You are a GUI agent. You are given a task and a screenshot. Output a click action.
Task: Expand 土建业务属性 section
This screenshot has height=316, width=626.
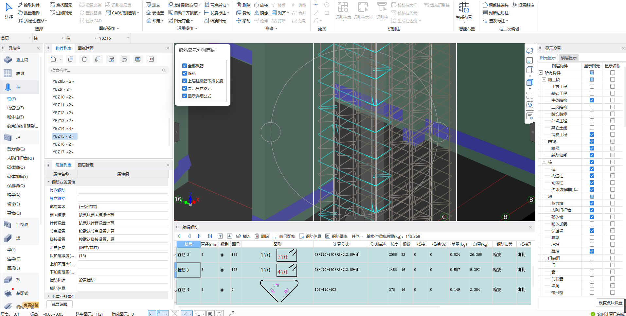pos(49,296)
